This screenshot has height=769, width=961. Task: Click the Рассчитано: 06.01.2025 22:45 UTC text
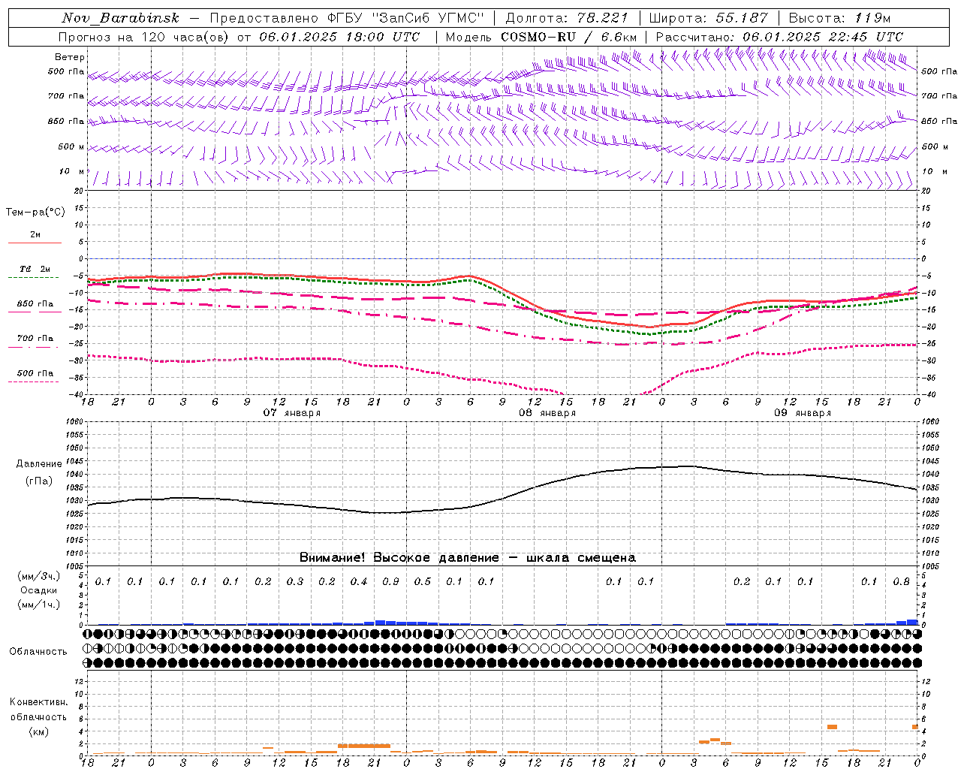[x=779, y=37]
